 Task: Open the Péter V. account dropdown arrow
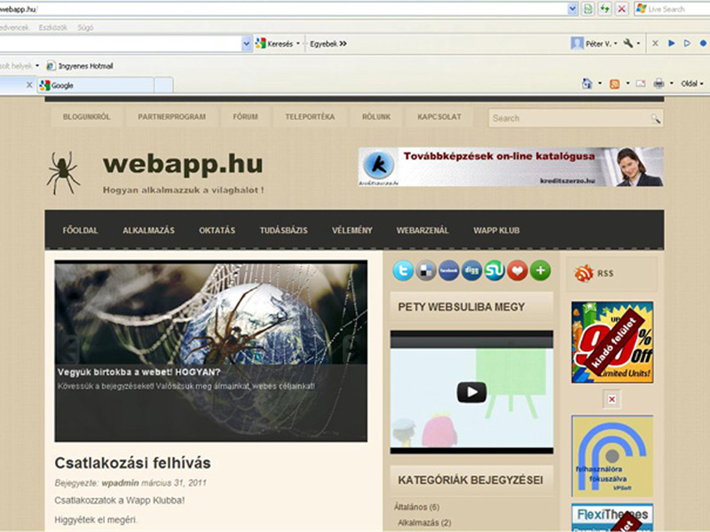click(x=615, y=43)
